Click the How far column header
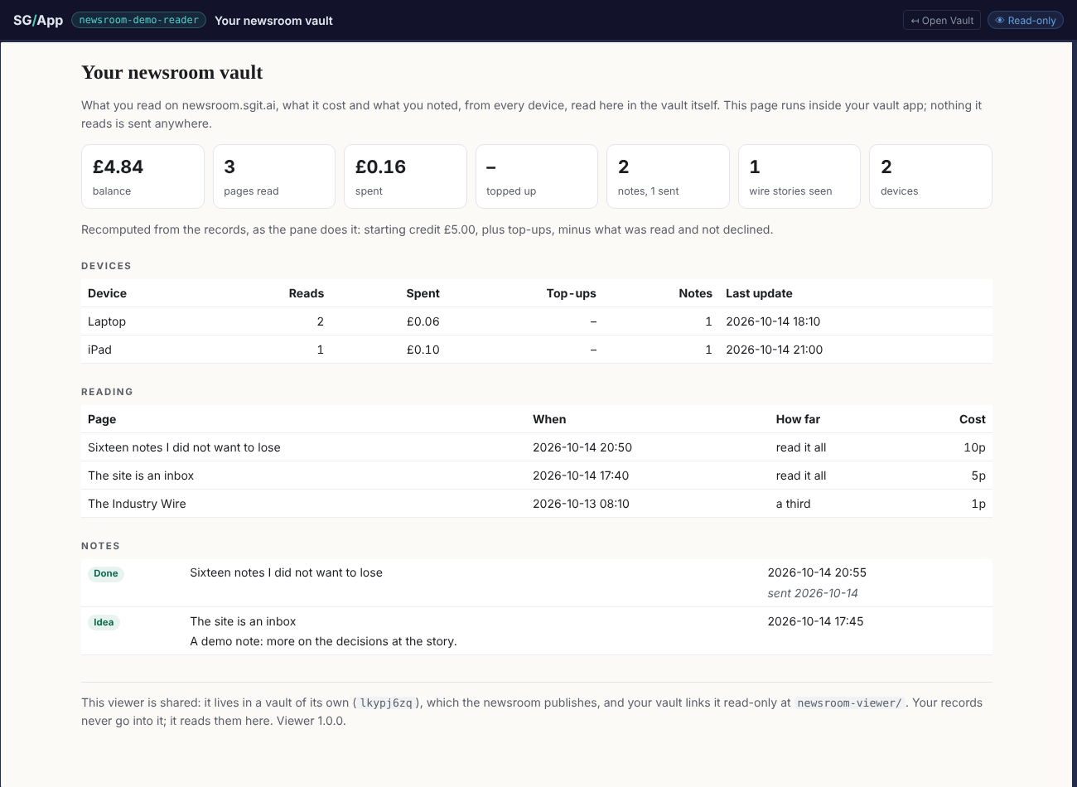 click(798, 419)
